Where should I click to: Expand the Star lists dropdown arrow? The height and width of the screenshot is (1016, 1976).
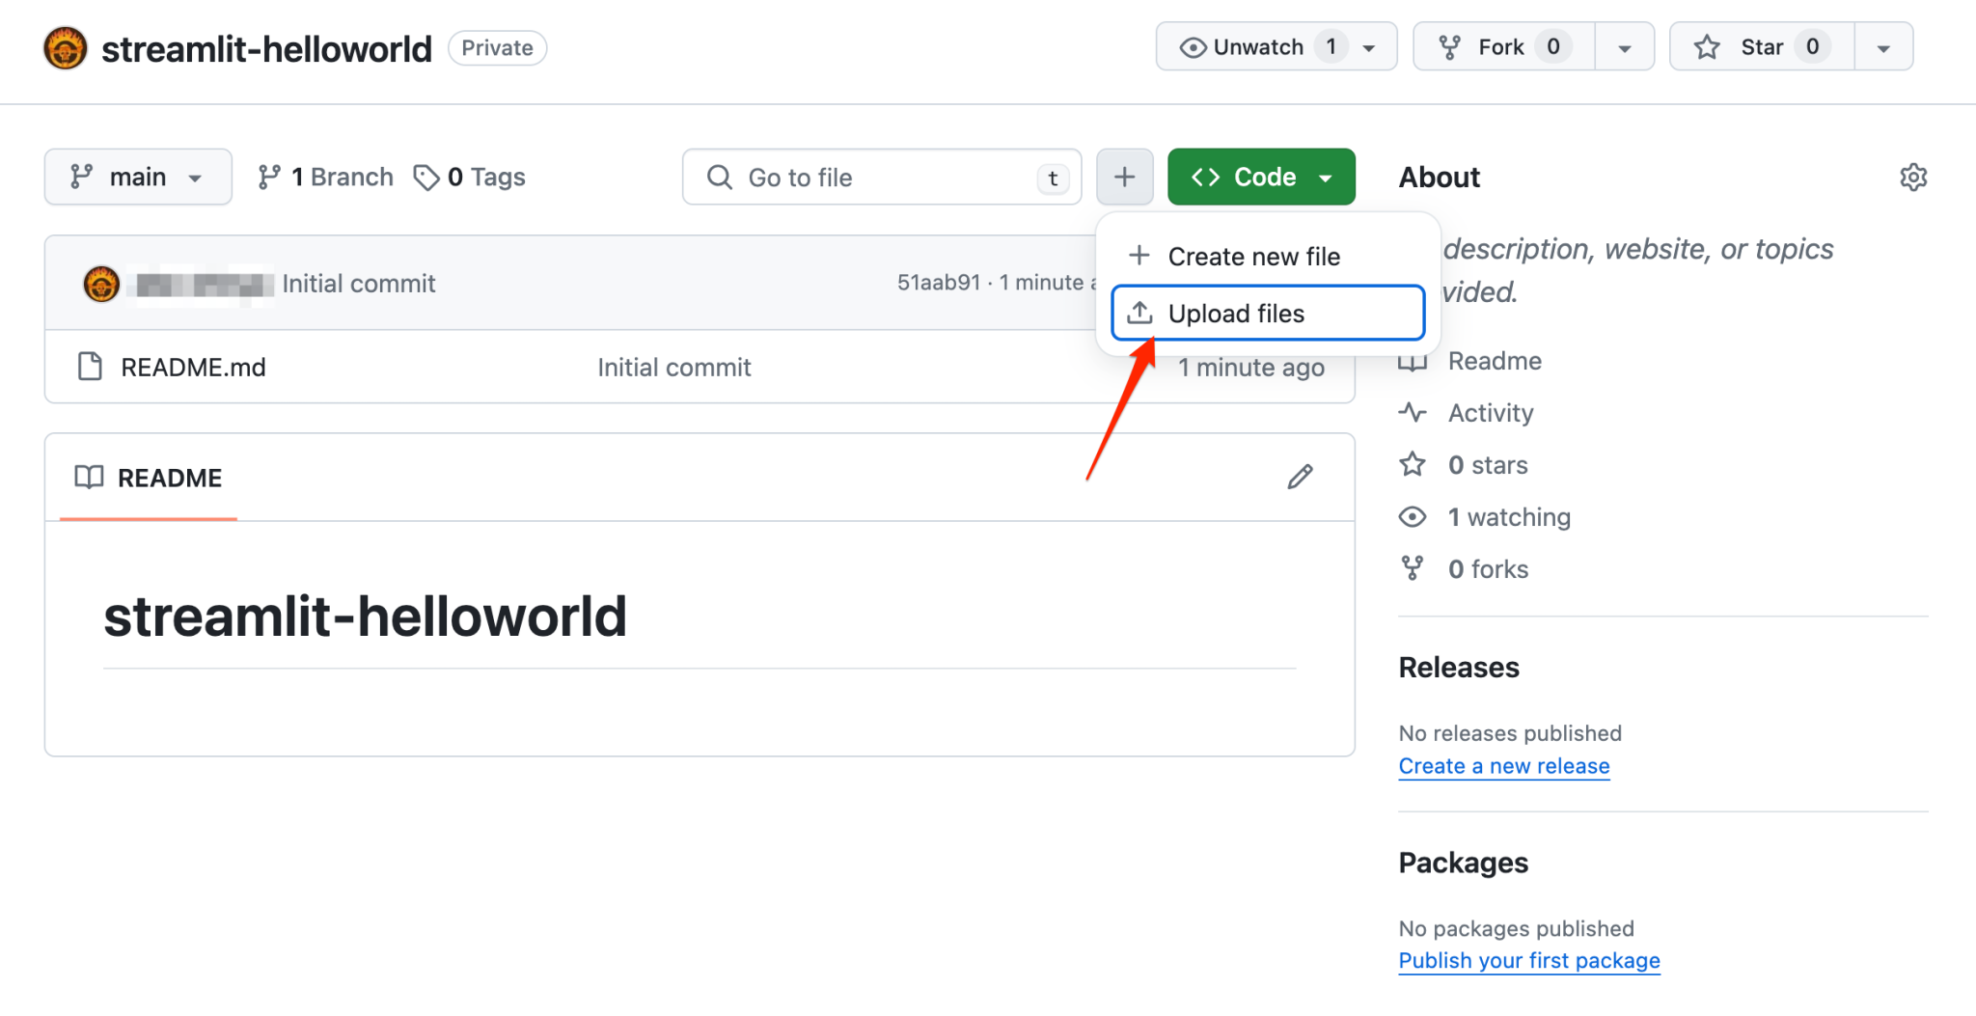coord(1882,47)
